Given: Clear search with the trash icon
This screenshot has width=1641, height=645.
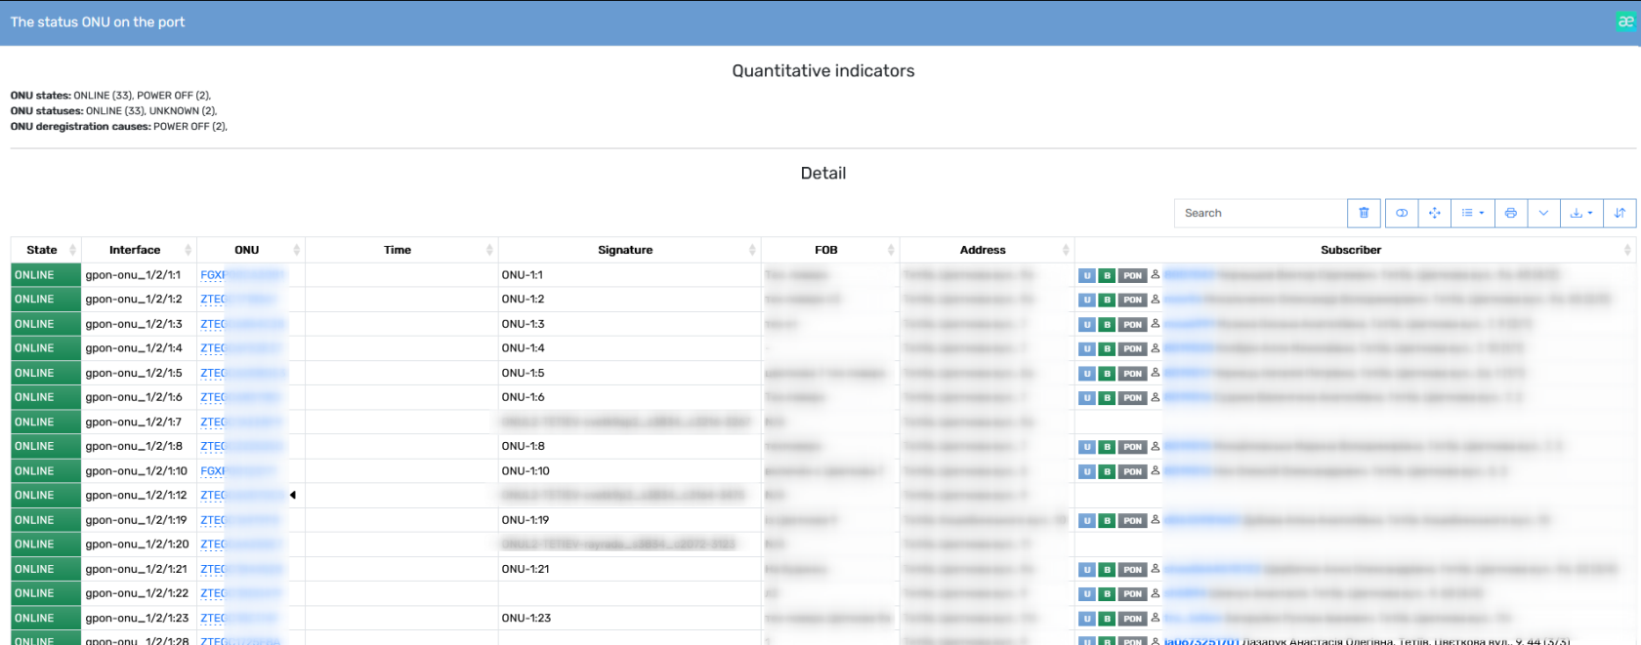Looking at the screenshot, I should [1364, 213].
